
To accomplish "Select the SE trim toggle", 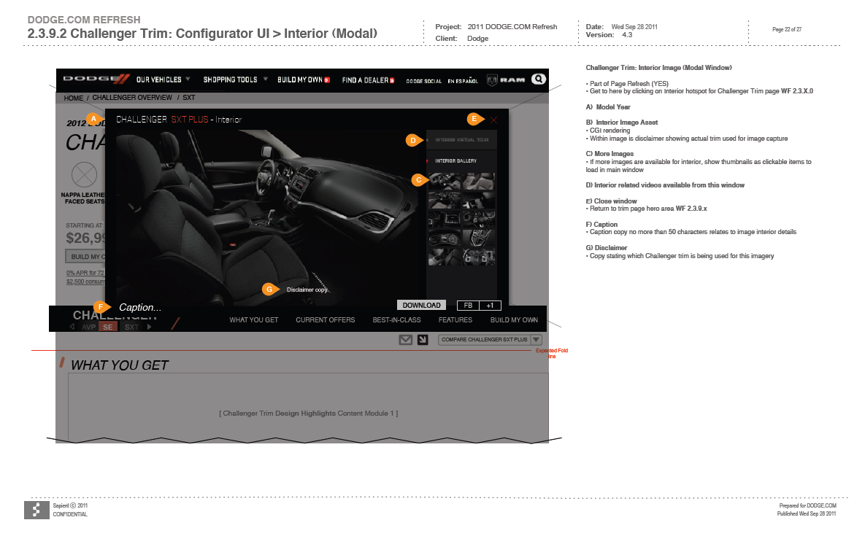I will point(107,327).
